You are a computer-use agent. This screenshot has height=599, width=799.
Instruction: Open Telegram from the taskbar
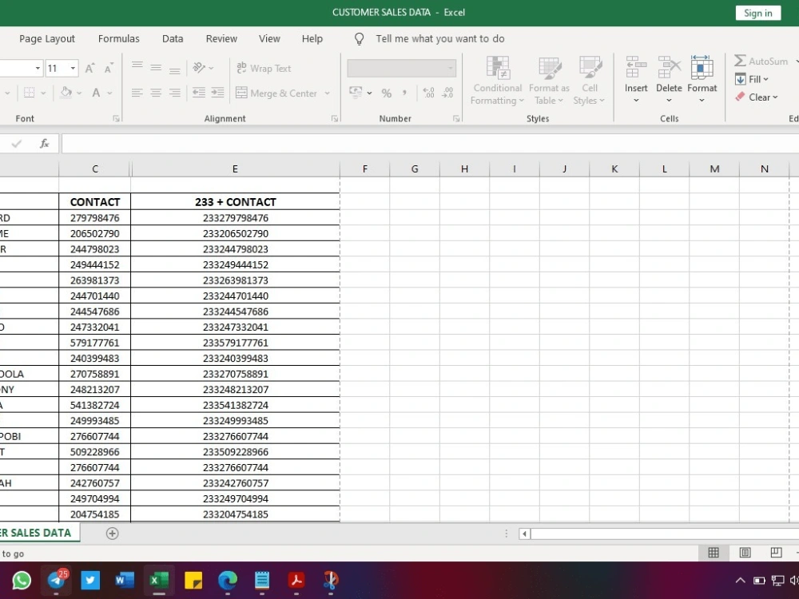[x=57, y=580]
